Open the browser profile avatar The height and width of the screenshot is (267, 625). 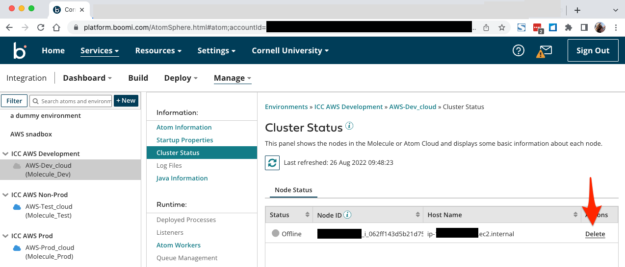[x=600, y=28]
